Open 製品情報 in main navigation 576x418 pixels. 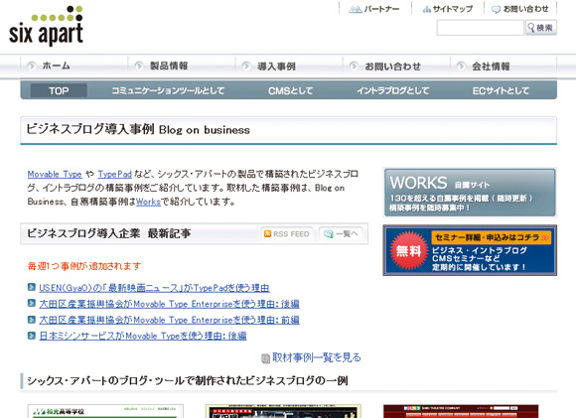coord(169,67)
